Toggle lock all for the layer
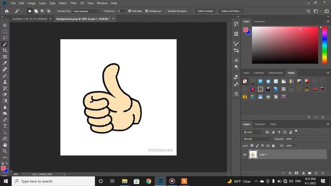This screenshot has width=331, height=186. (x=274, y=146)
